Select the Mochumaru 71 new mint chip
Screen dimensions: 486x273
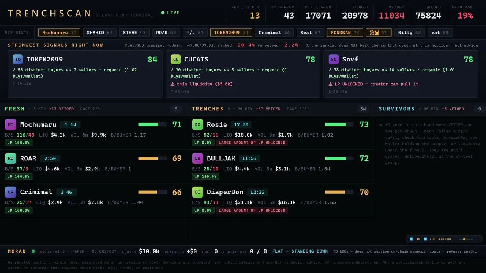(59, 33)
